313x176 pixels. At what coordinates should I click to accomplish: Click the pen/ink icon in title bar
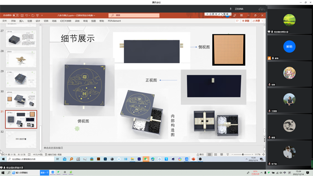235,15
